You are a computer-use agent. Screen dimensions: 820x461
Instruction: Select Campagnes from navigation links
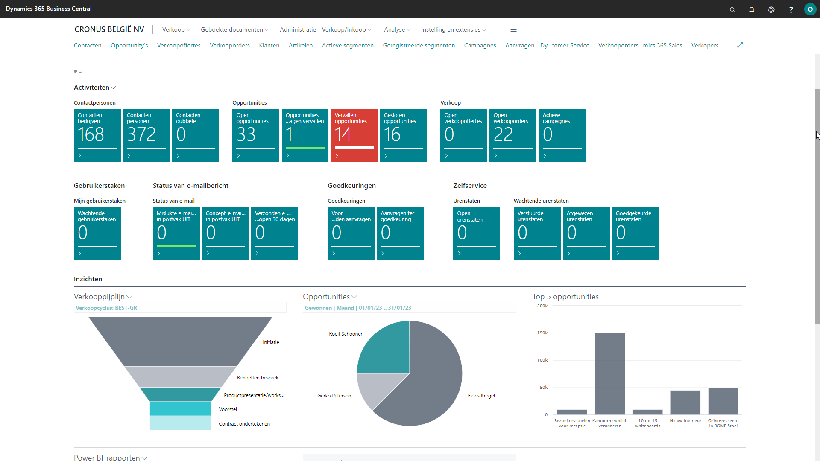pos(480,45)
